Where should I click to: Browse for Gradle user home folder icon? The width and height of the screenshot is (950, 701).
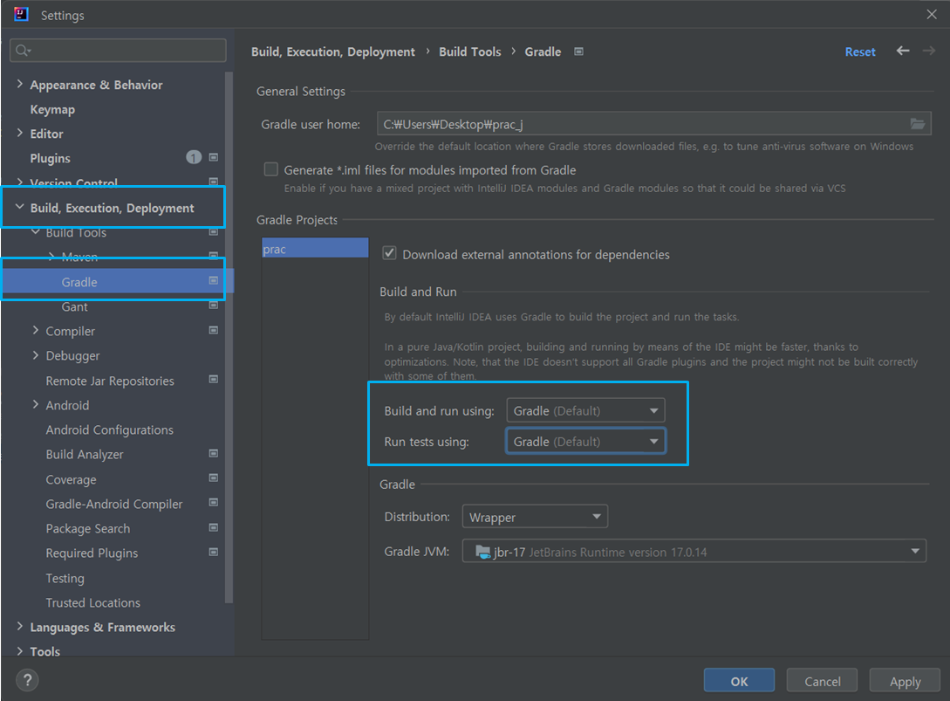[x=917, y=124]
